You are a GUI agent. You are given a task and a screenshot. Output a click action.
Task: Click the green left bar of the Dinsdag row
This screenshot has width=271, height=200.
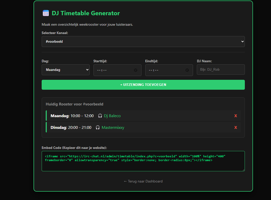[46, 127]
